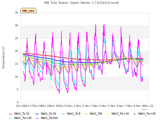The image size is (164, 123).
Task: Toggle the Wat1_Tw+50 legend entry
Action: pyautogui.click(x=20, y=118)
